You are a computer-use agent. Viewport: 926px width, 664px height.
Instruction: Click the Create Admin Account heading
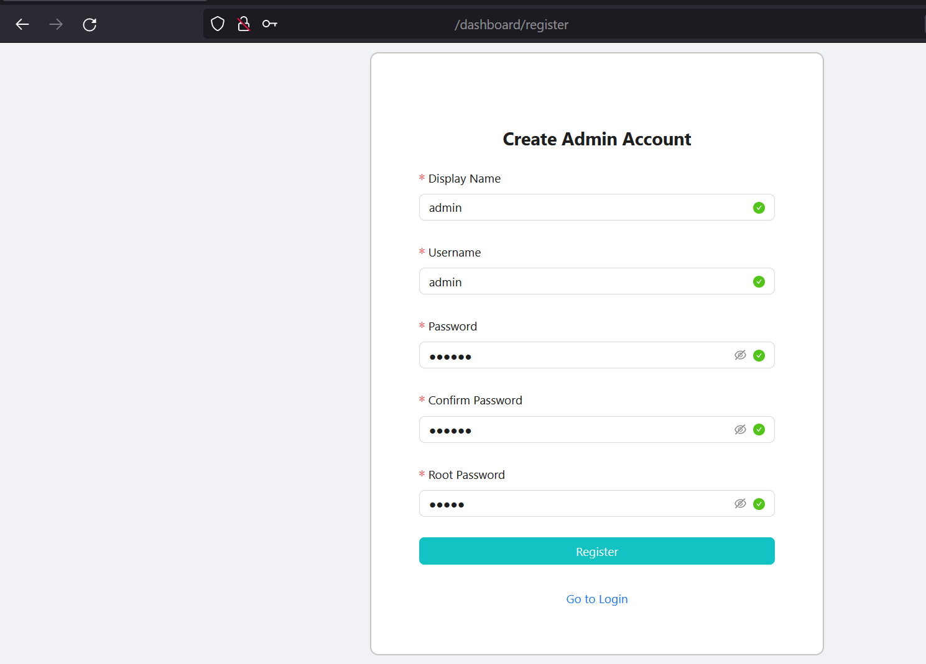pyautogui.click(x=597, y=139)
